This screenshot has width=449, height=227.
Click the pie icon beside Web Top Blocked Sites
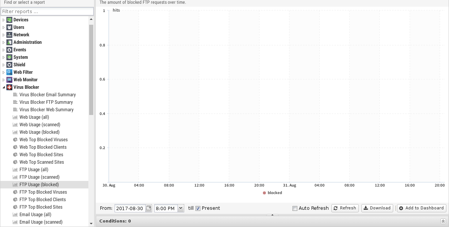tap(15, 155)
